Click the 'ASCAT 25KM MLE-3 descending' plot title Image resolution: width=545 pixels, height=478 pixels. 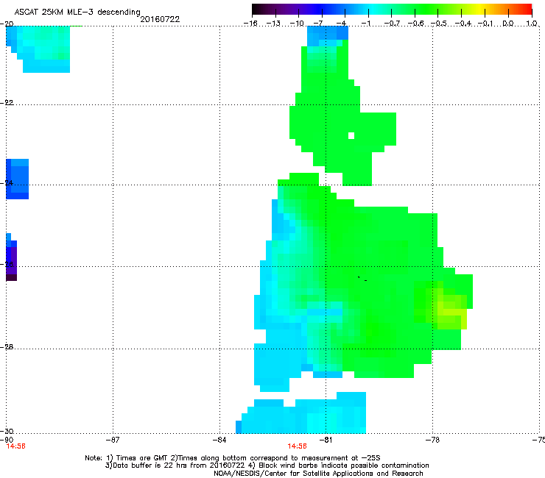pos(77,12)
